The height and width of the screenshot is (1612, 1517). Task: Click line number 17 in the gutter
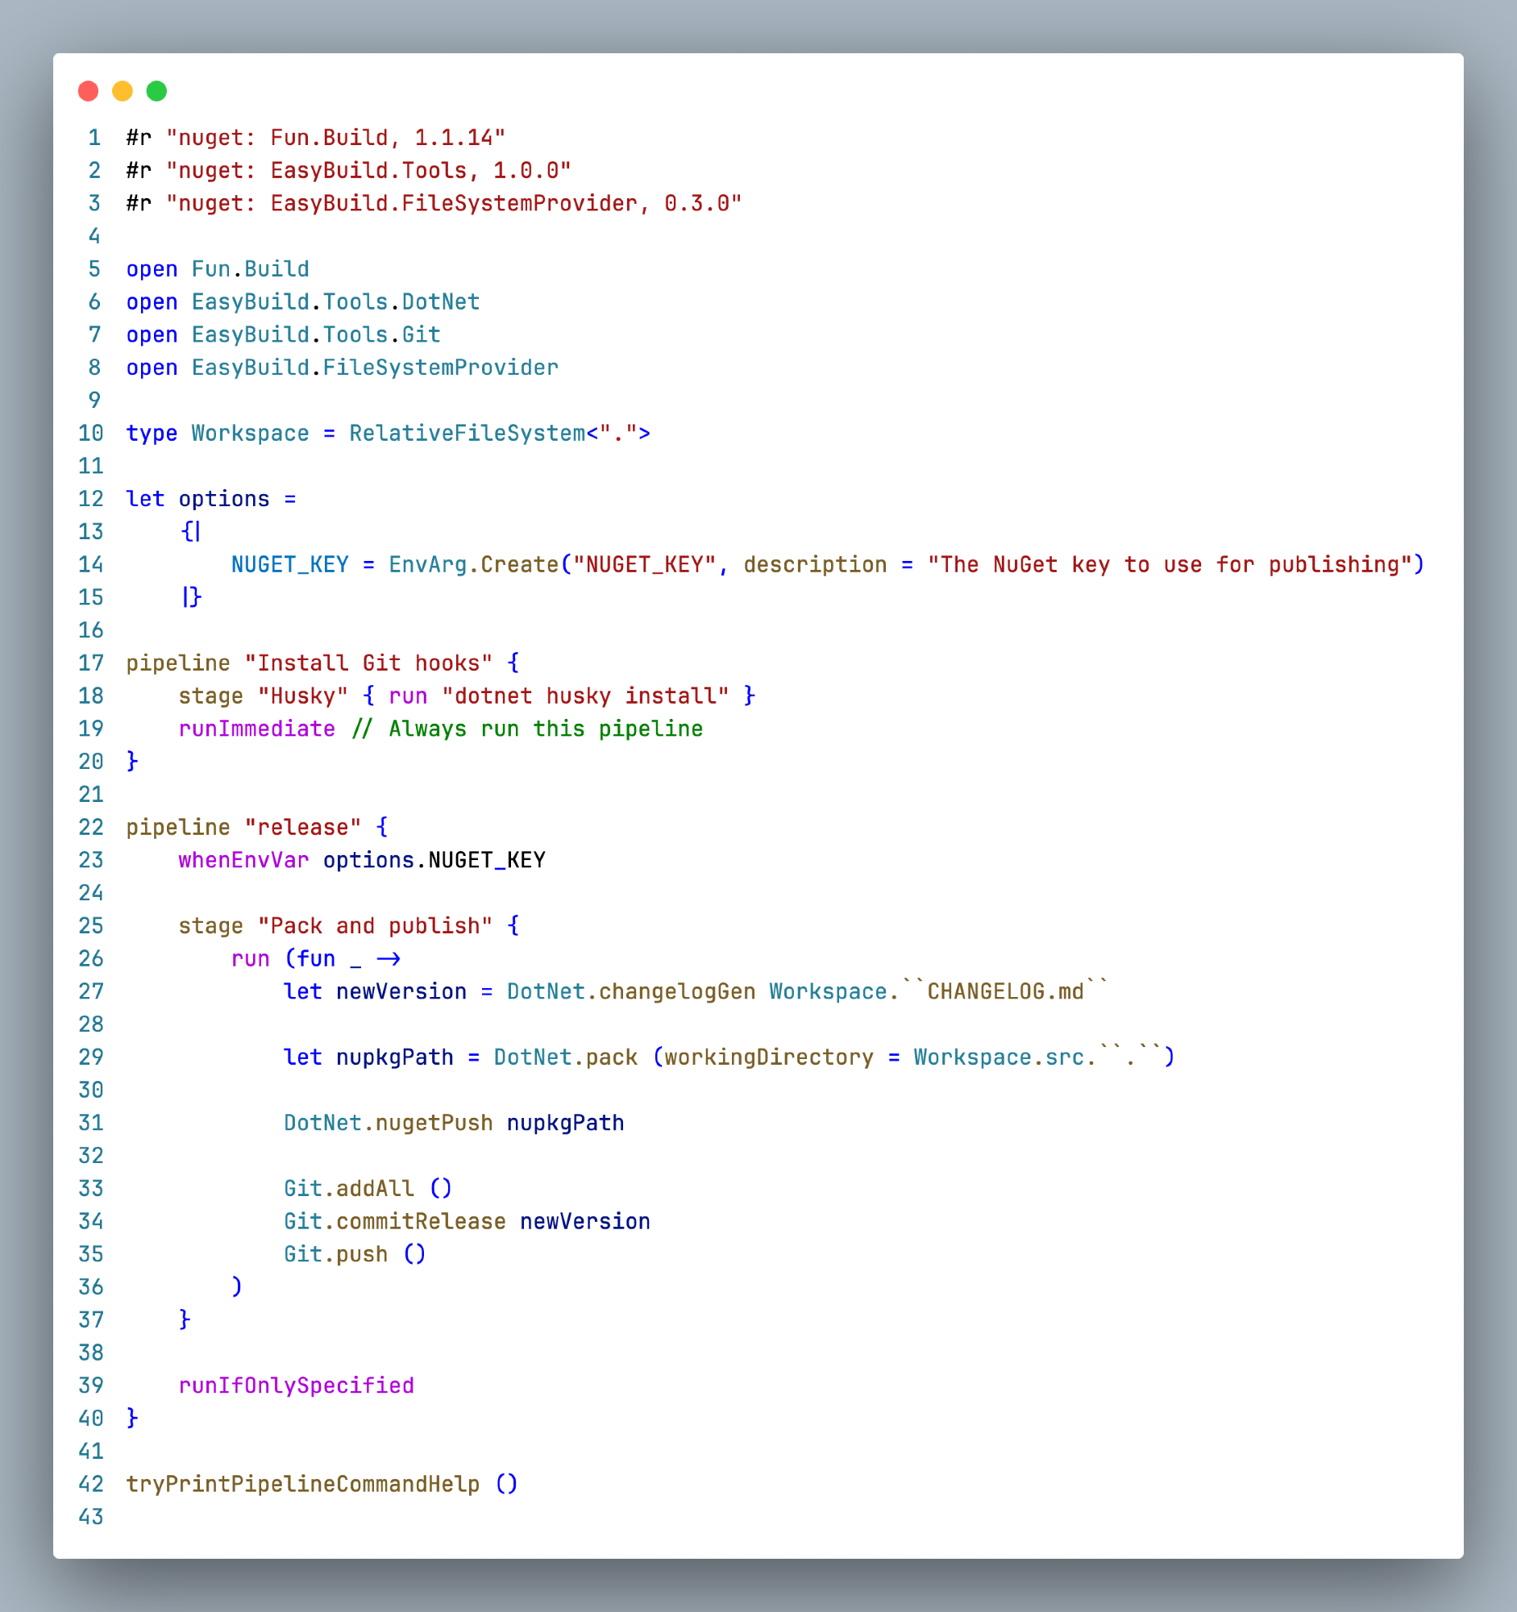(x=91, y=663)
